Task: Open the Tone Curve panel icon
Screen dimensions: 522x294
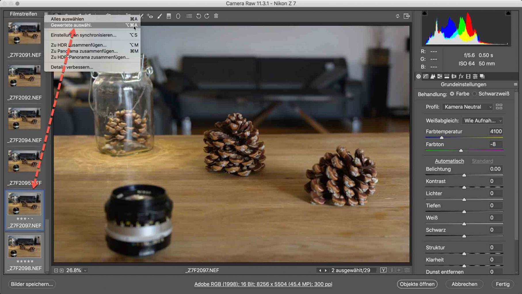Action: pyautogui.click(x=426, y=76)
